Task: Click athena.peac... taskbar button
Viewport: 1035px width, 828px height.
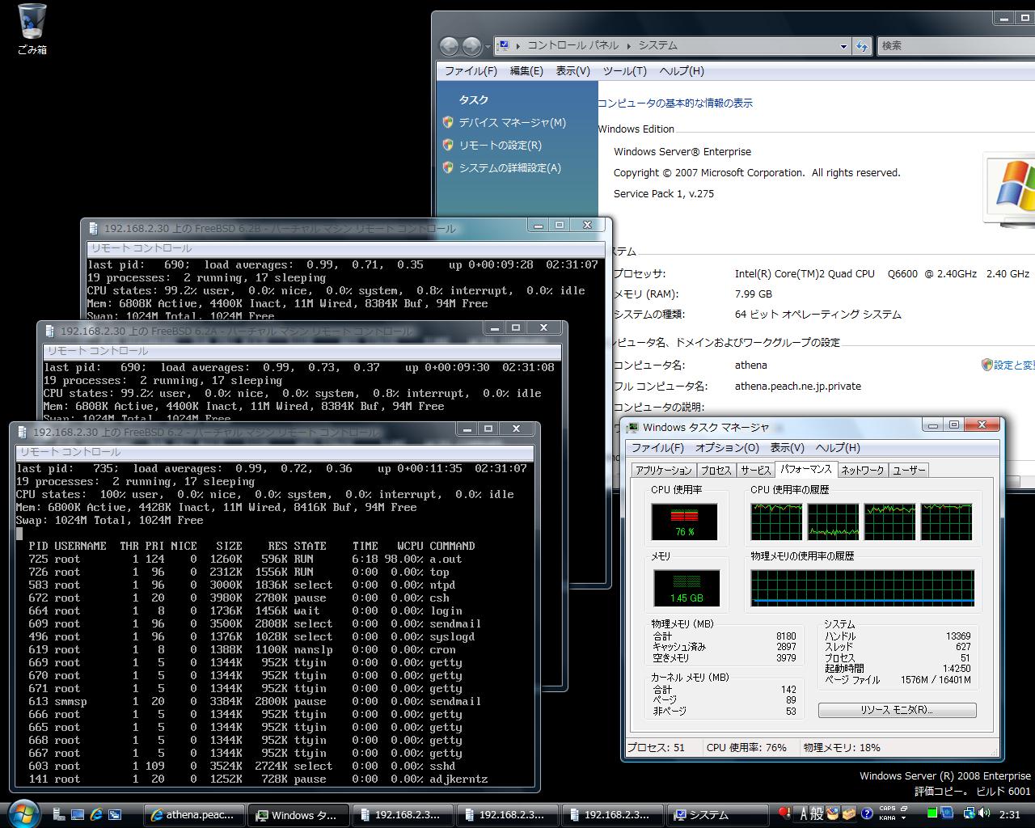Action: coord(193,815)
